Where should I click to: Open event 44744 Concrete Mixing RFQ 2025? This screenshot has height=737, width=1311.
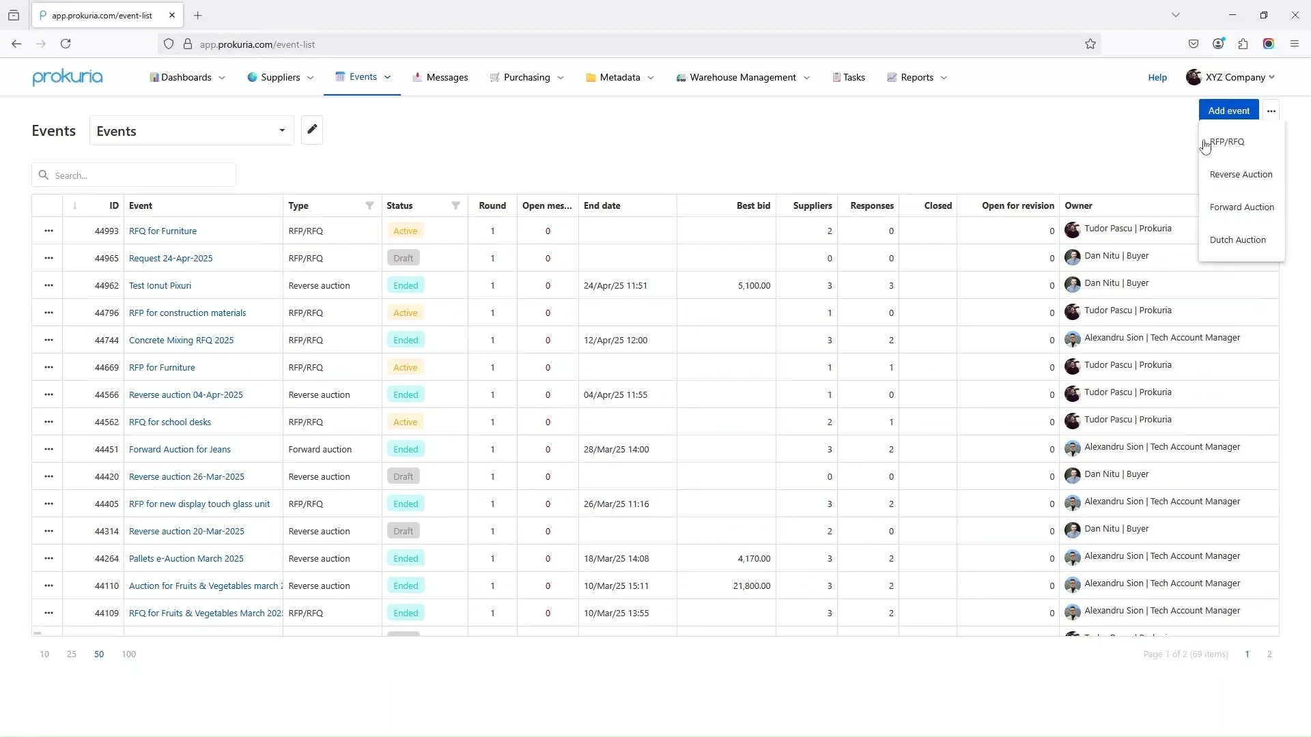182,340
